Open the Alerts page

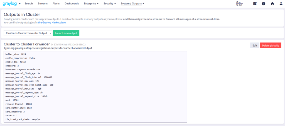pos(56,4)
